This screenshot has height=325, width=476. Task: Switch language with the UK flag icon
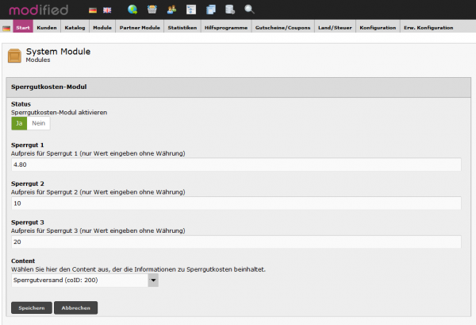coord(107,10)
